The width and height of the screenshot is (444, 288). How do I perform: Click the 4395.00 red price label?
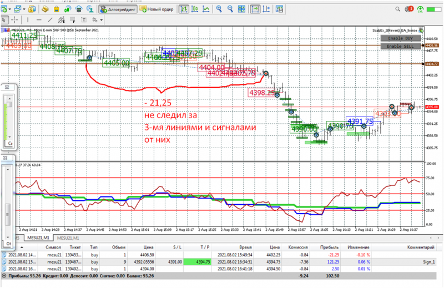point(432,107)
